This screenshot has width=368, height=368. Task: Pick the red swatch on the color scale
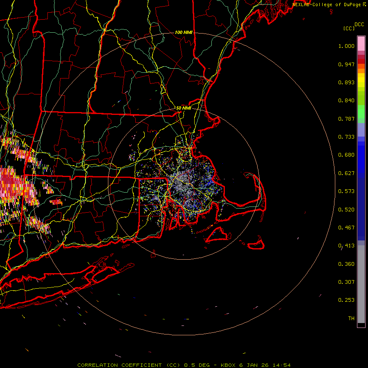[361, 61]
